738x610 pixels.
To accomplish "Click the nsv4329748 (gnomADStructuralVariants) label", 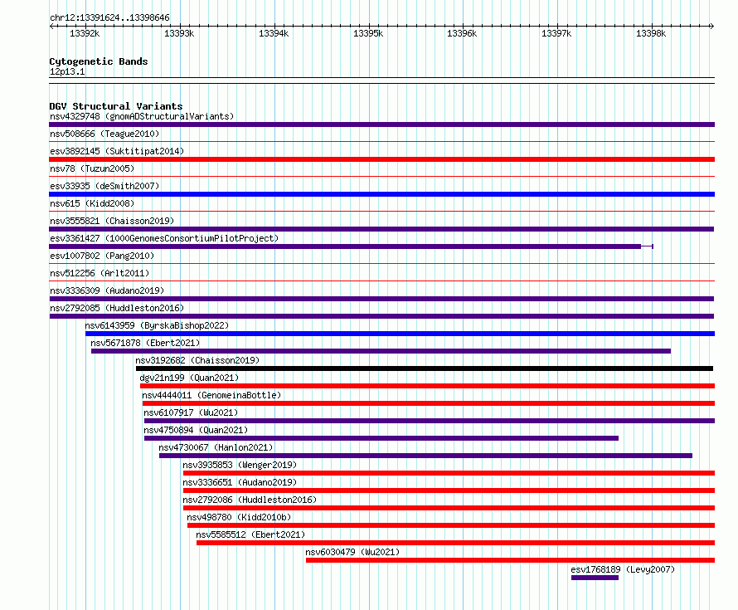I will click(142, 116).
